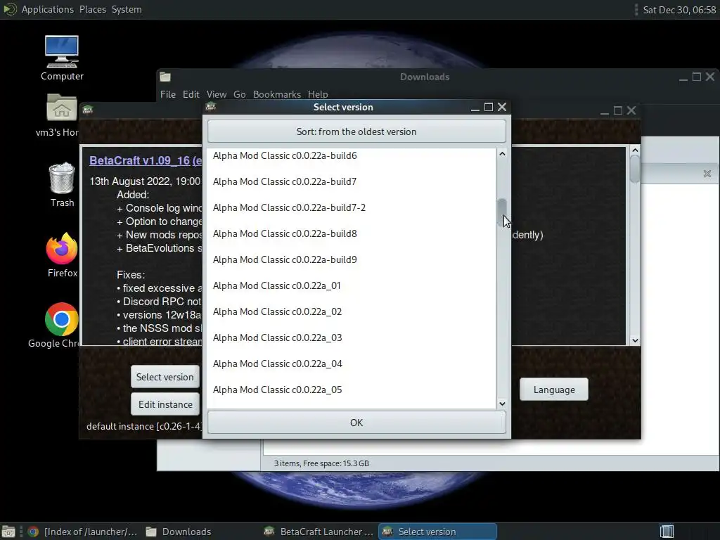Select Alpha Mod Classic c0.0.22a_04
720x540 pixels.
coord(352,364)
